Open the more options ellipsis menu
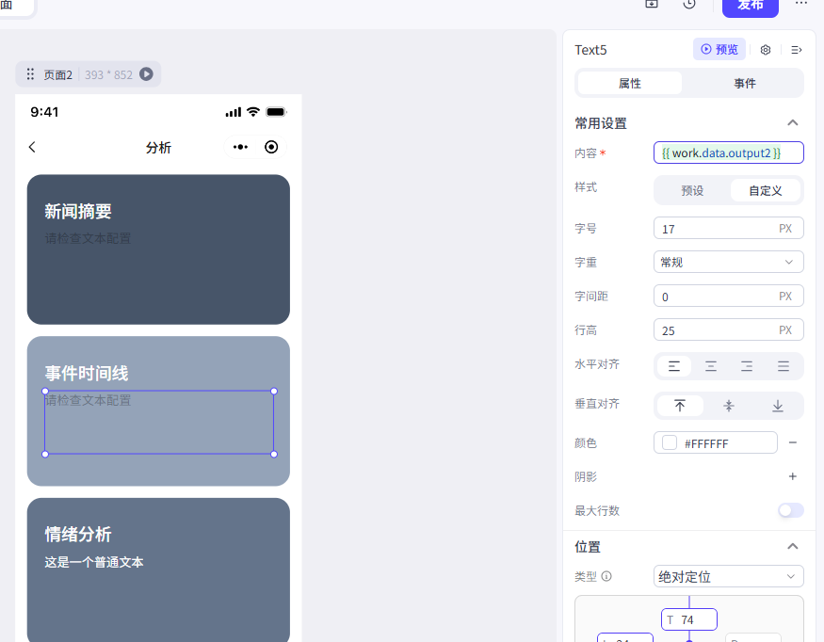 click(801, 5)
